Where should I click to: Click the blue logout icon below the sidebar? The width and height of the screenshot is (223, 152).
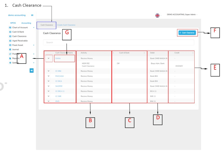click(x=31, y=71)
